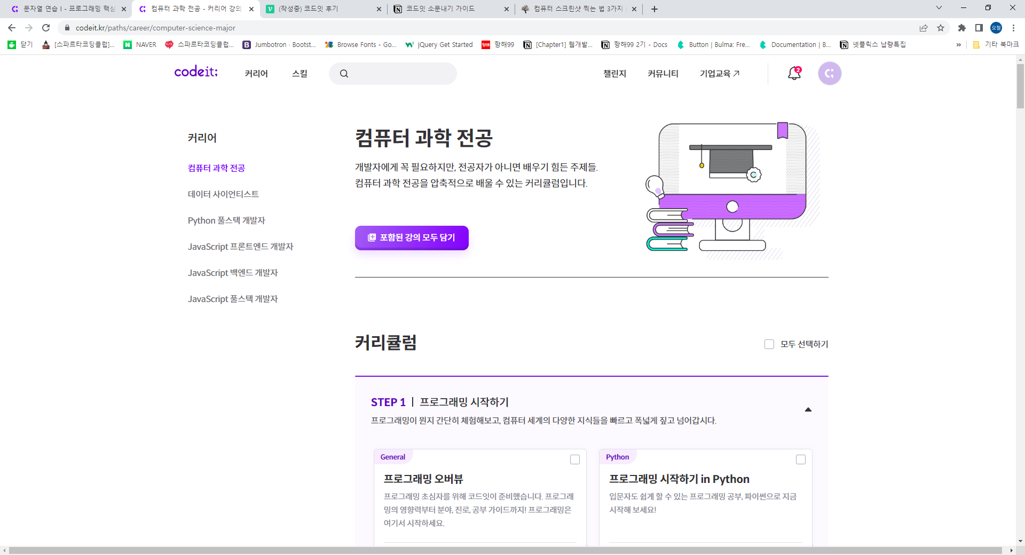Open the 항해99 2기 Docs bookmark
This screenshot has width=1025, height=555.
[634, 45]
